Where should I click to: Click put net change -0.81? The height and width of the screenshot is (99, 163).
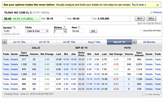click(x=116, y=84)
